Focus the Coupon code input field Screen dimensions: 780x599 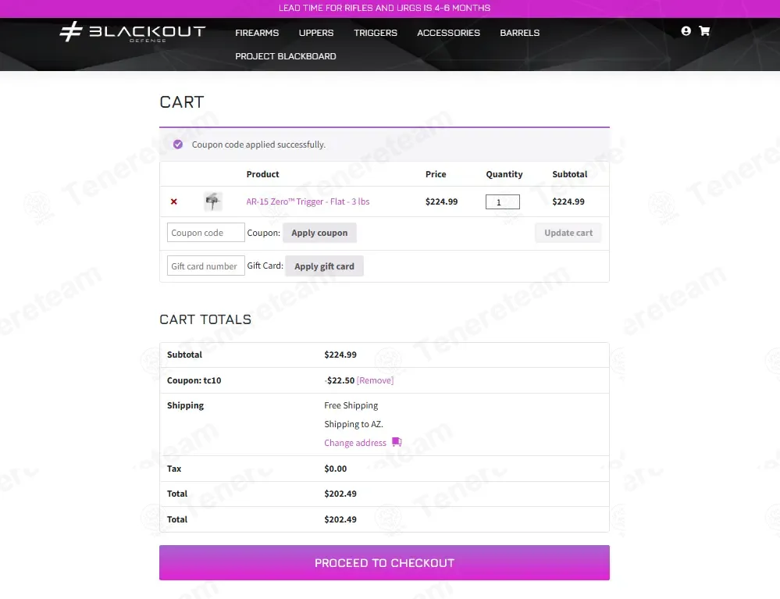[x=205, y=233]
